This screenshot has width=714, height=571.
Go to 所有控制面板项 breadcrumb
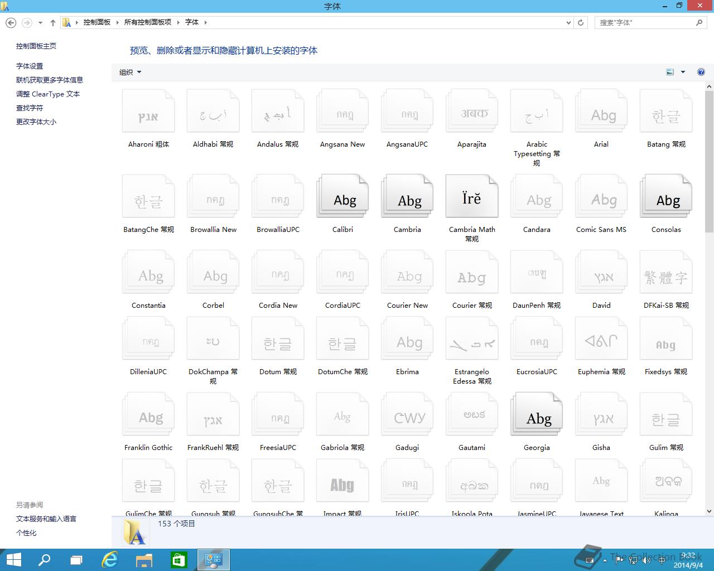(148, 22)
